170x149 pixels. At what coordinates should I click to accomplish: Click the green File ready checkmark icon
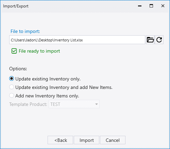point(14,51)
